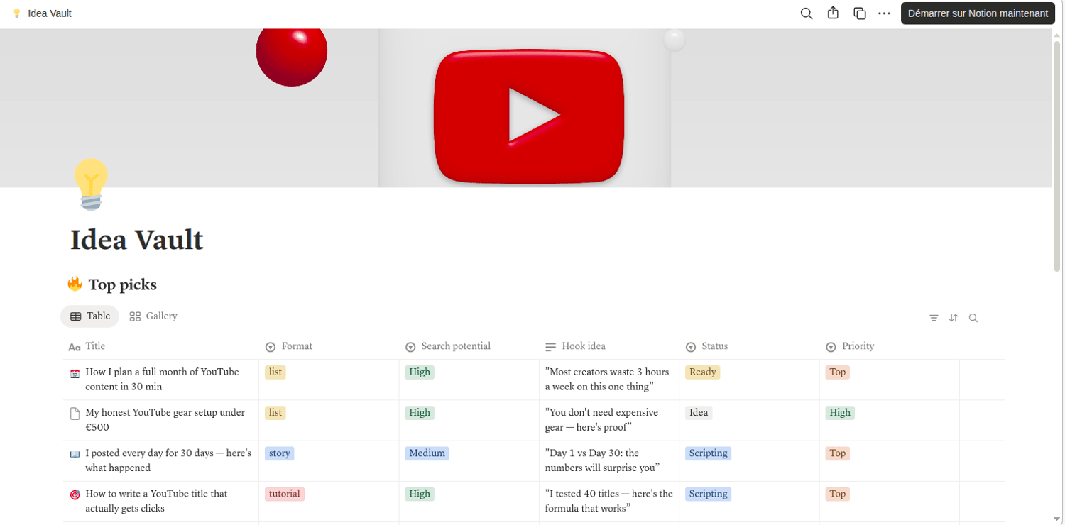Open the three-dots more options menu
1065x525 pixels.
tap(884, 13)
